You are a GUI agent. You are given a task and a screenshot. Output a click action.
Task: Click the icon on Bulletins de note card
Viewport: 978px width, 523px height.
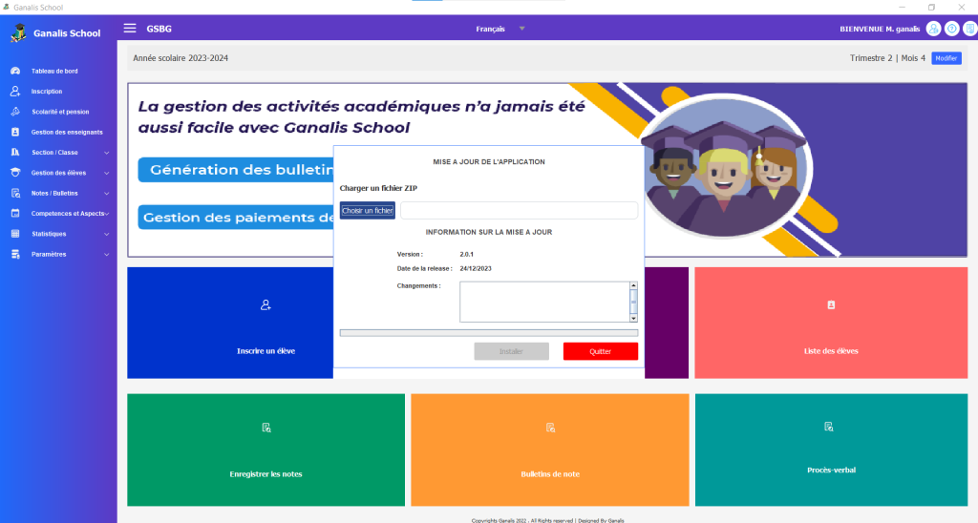pyautogui.click(x=550, y=428)
